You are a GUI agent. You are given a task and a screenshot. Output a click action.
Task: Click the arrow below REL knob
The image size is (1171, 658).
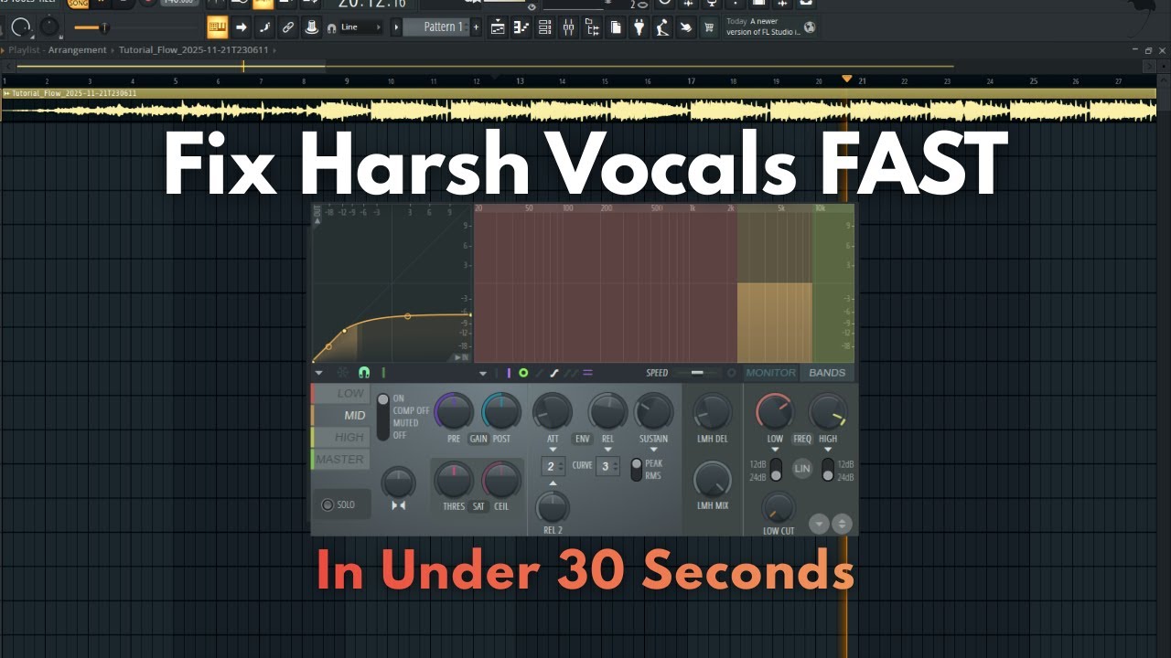[x=608, y=450]
